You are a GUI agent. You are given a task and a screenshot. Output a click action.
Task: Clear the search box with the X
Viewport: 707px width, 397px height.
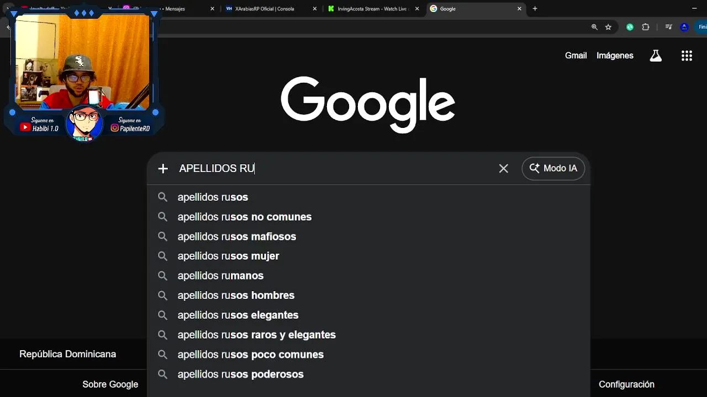(503, 169)
